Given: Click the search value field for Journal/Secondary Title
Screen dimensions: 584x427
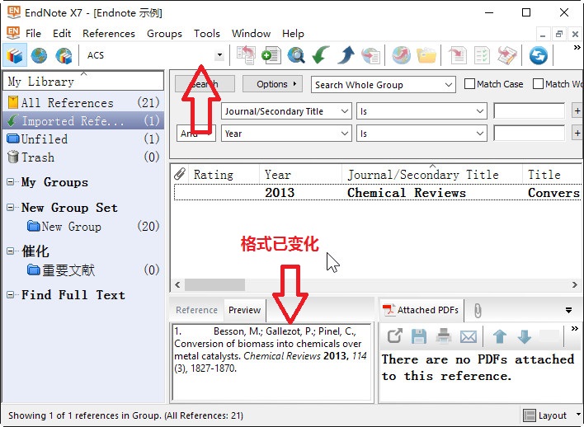Looking at the screenshot, I should click(x=529, y=111).
